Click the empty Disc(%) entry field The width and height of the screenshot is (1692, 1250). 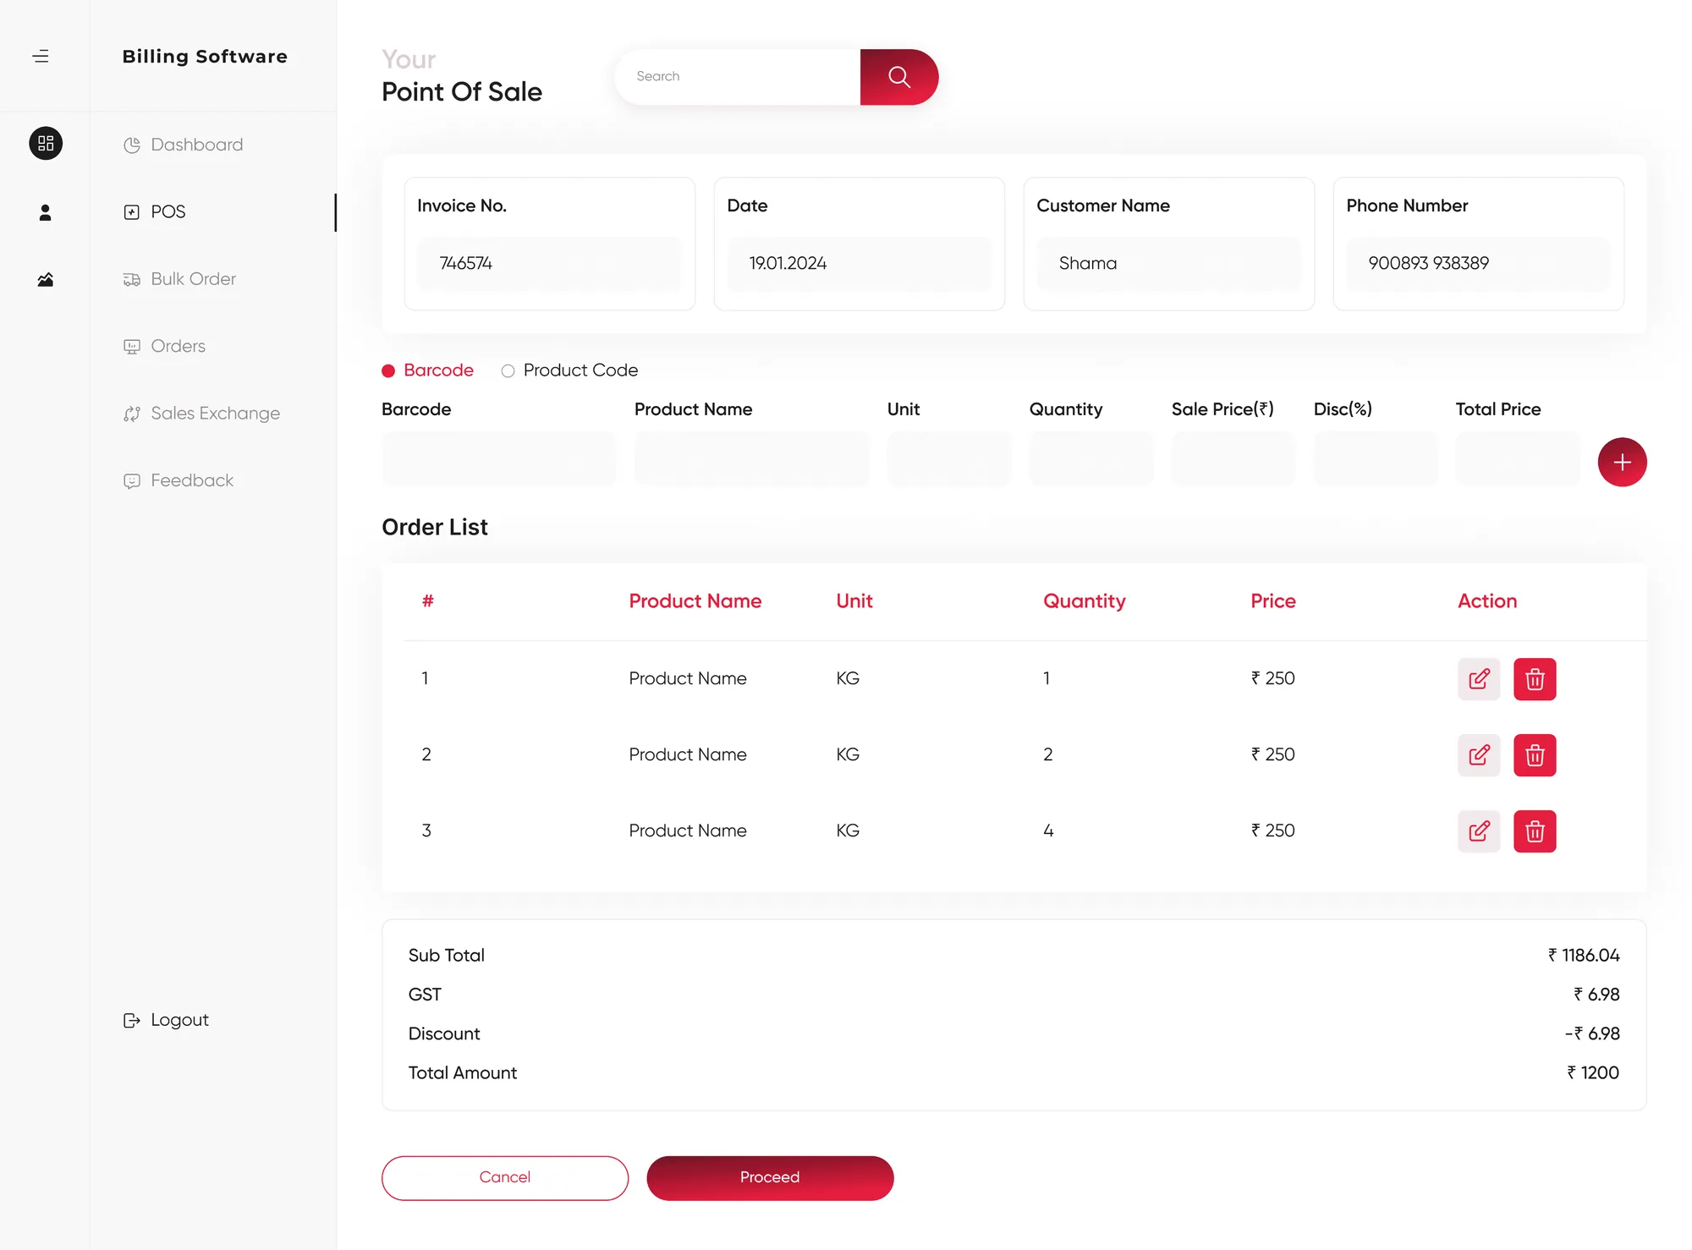point(1376,459)
